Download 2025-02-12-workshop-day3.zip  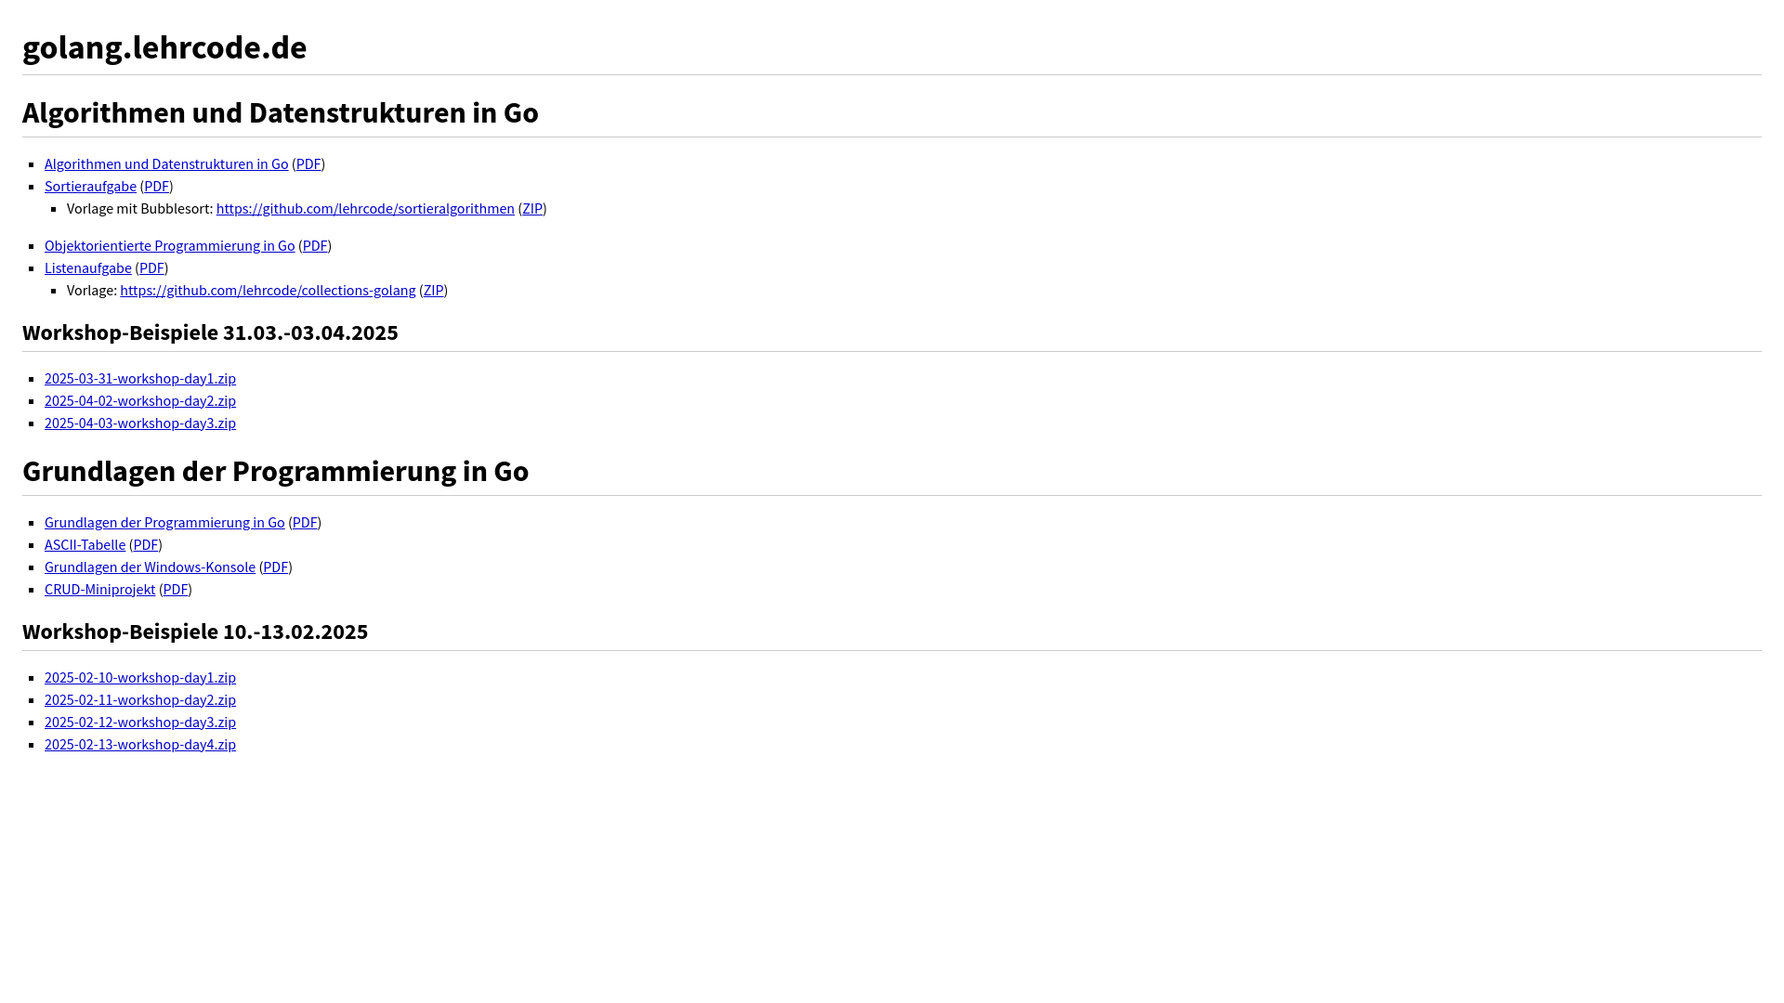click(140, 722)
